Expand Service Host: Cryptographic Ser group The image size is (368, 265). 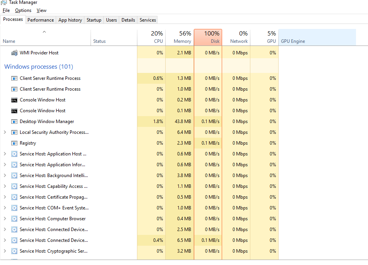pyautogui.click(x=5, y=251)
